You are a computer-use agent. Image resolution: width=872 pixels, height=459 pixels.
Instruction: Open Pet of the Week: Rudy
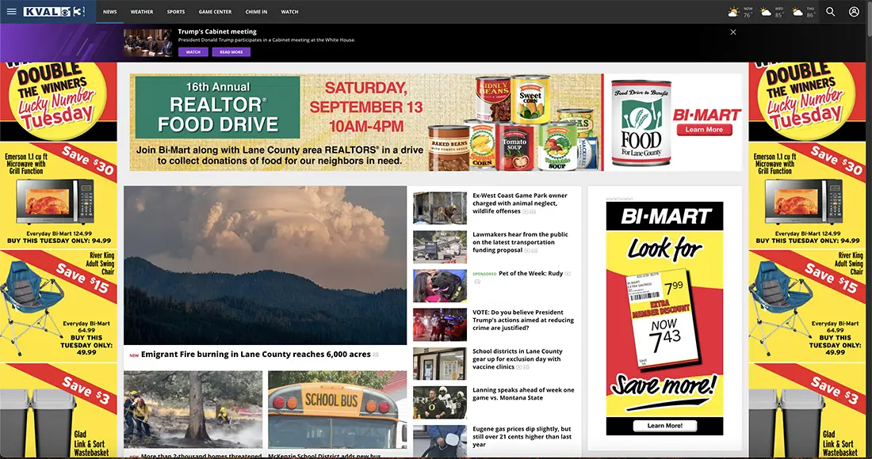530,273
